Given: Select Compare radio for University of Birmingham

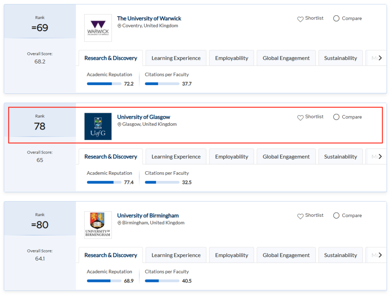Looking at the screenshot, I should [336, 216].
